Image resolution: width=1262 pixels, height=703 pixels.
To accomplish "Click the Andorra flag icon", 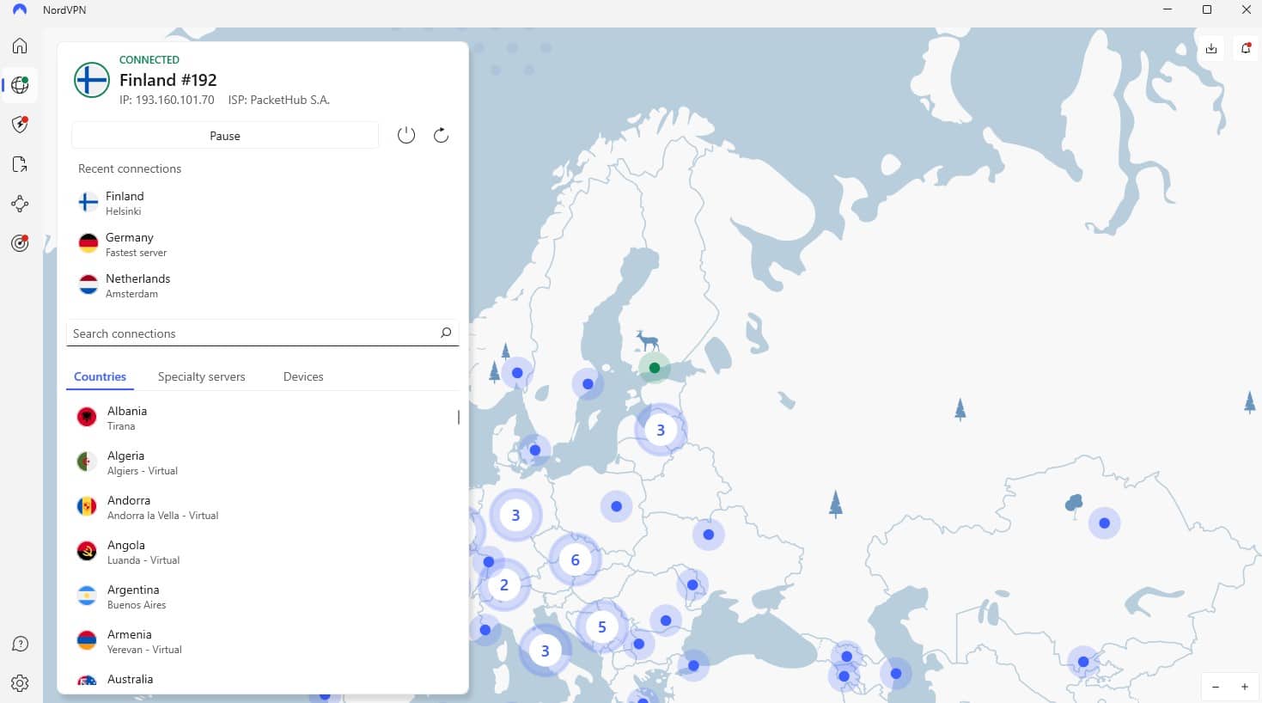I will [x=87, y=507].
